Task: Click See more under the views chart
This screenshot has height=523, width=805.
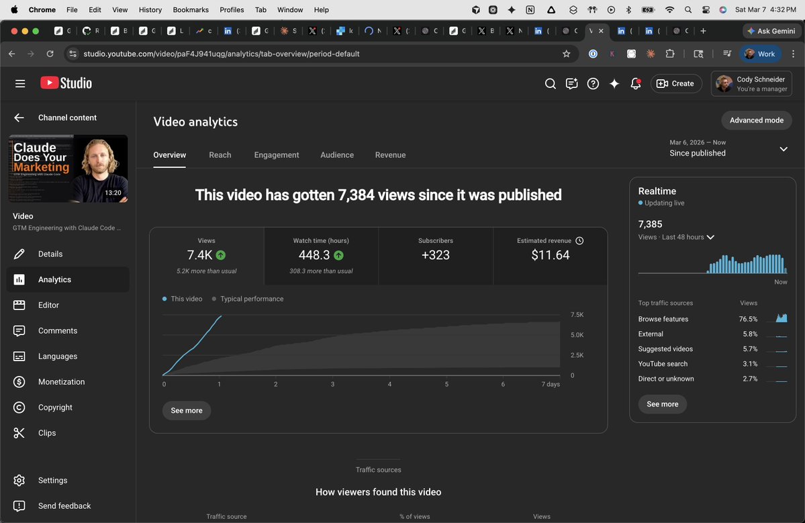Action: [187, 411]
